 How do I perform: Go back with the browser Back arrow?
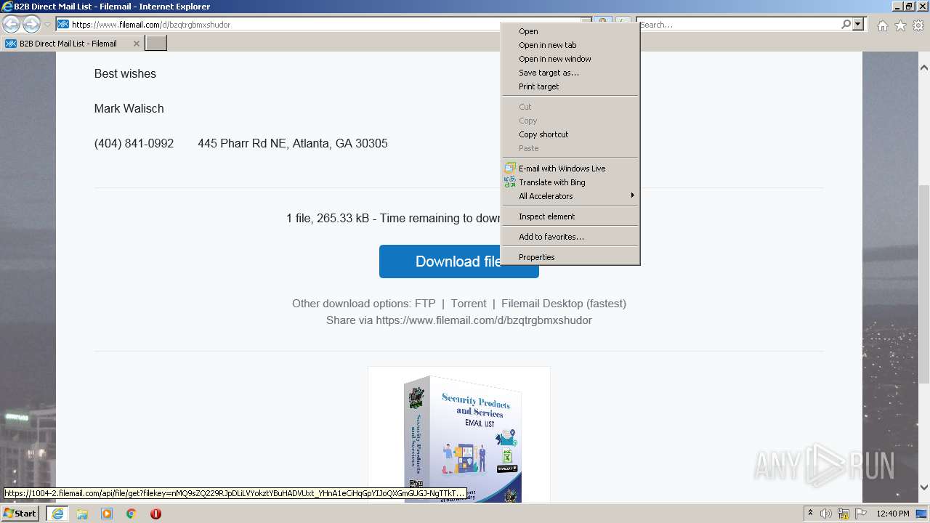pyautogui.click(x=11, y=25)
